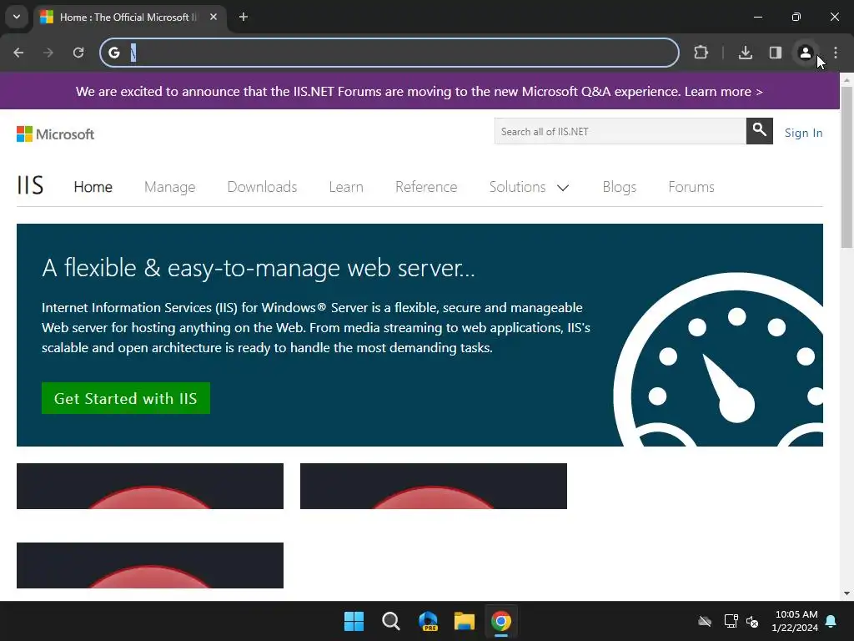Click the browser back arrow
Viewport: 854px width, 641px height.
coord(18,53)
